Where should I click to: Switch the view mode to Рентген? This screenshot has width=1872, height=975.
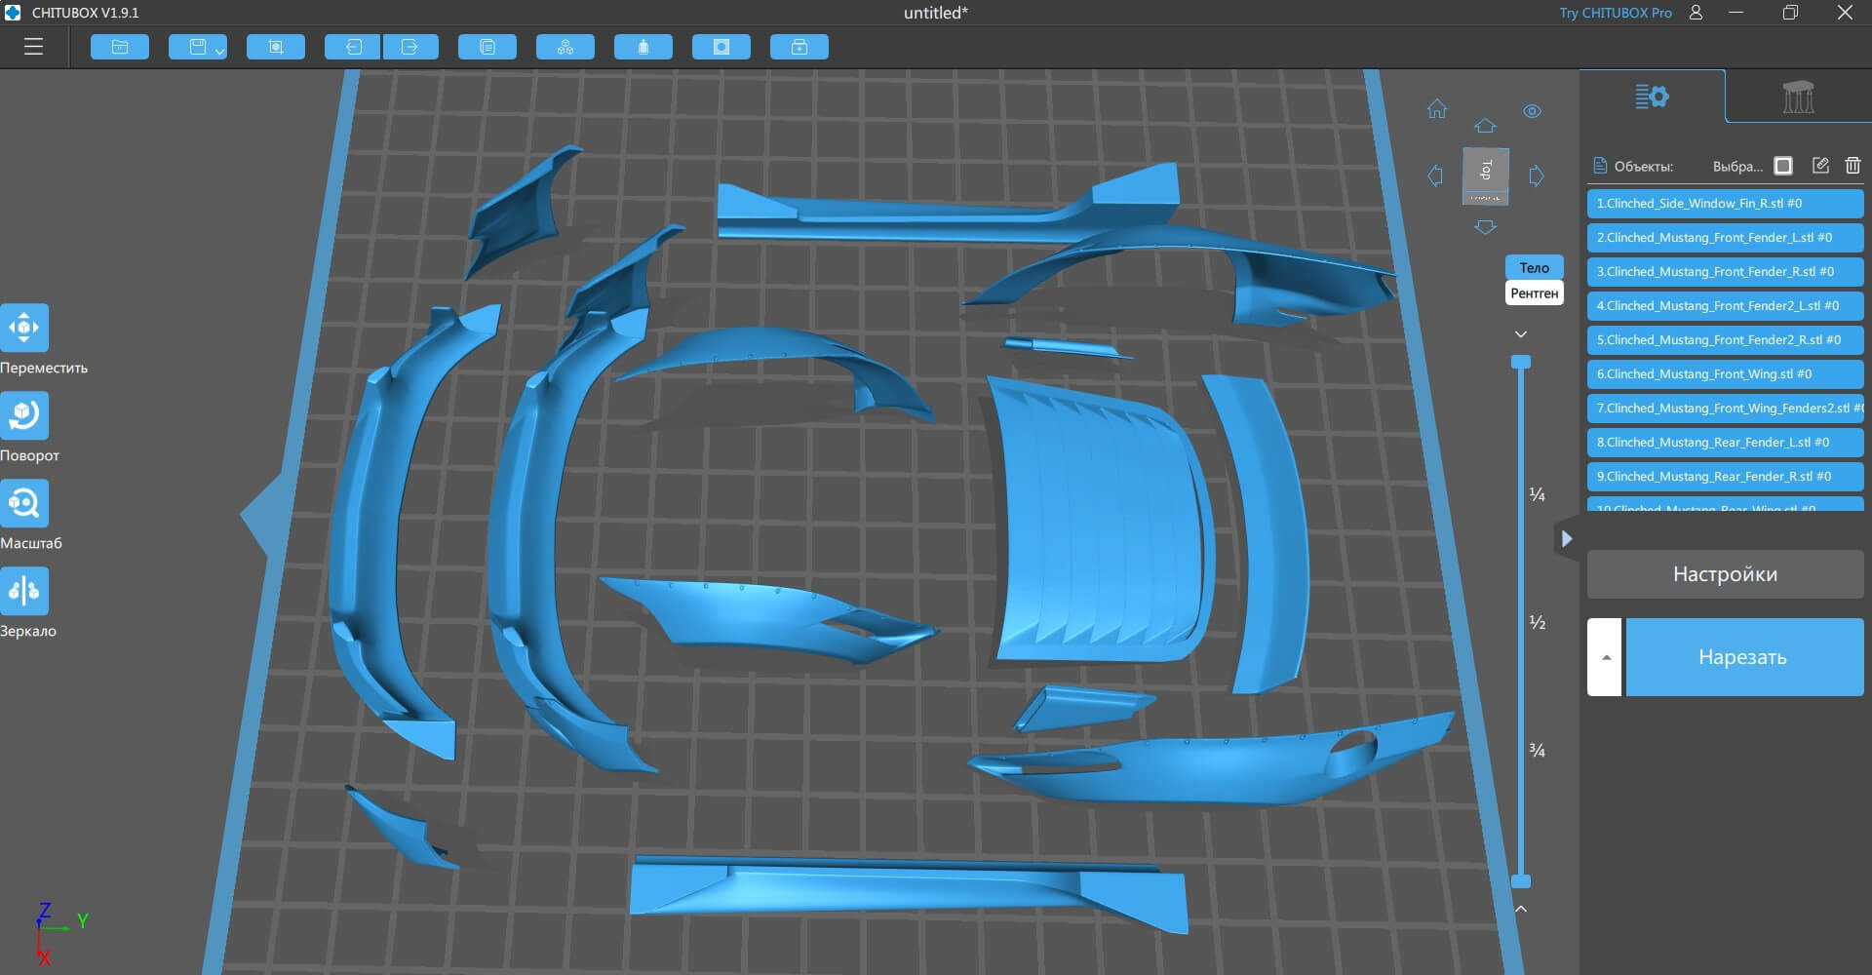pyautogui.click(x=1534, y=293)
